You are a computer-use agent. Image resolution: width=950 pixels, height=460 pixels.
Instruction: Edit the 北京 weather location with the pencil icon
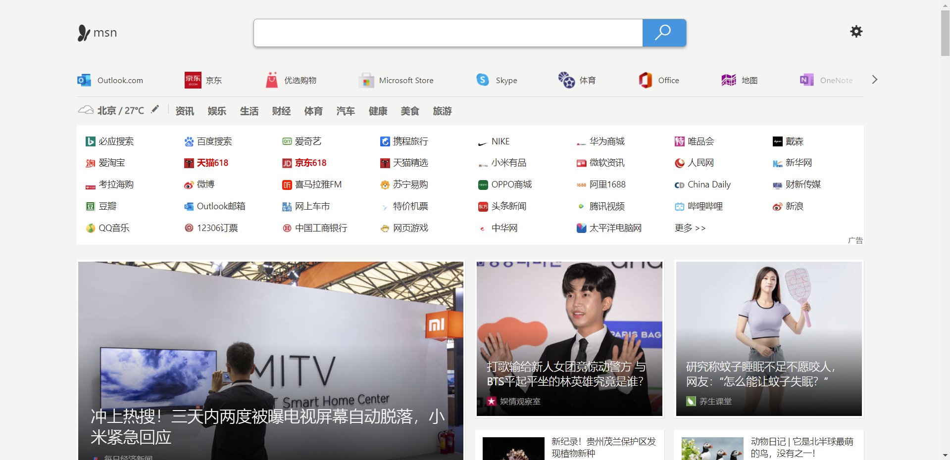[x=155, y=109]
